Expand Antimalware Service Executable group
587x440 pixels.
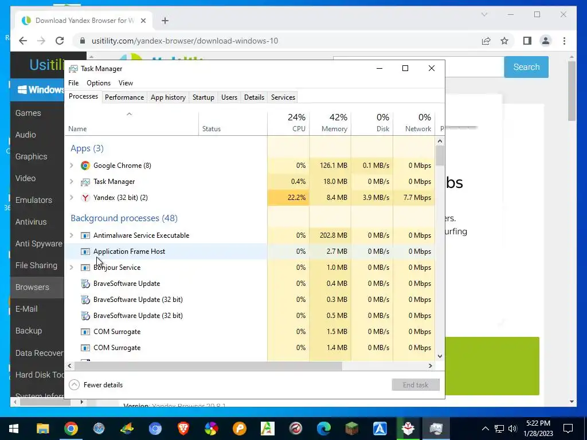(72, 235)
